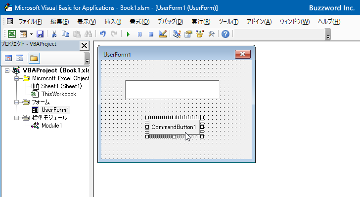Open the Properties Window toolbar icon
The height and width of the screenshot is (197, 360).
(188, 34)
